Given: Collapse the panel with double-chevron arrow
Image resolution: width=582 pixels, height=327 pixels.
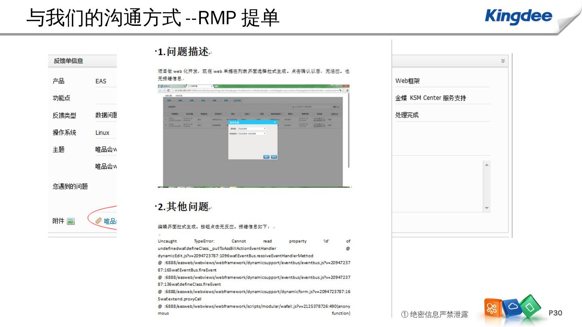Looking at the screenshot, I should (x=503, y=61).
